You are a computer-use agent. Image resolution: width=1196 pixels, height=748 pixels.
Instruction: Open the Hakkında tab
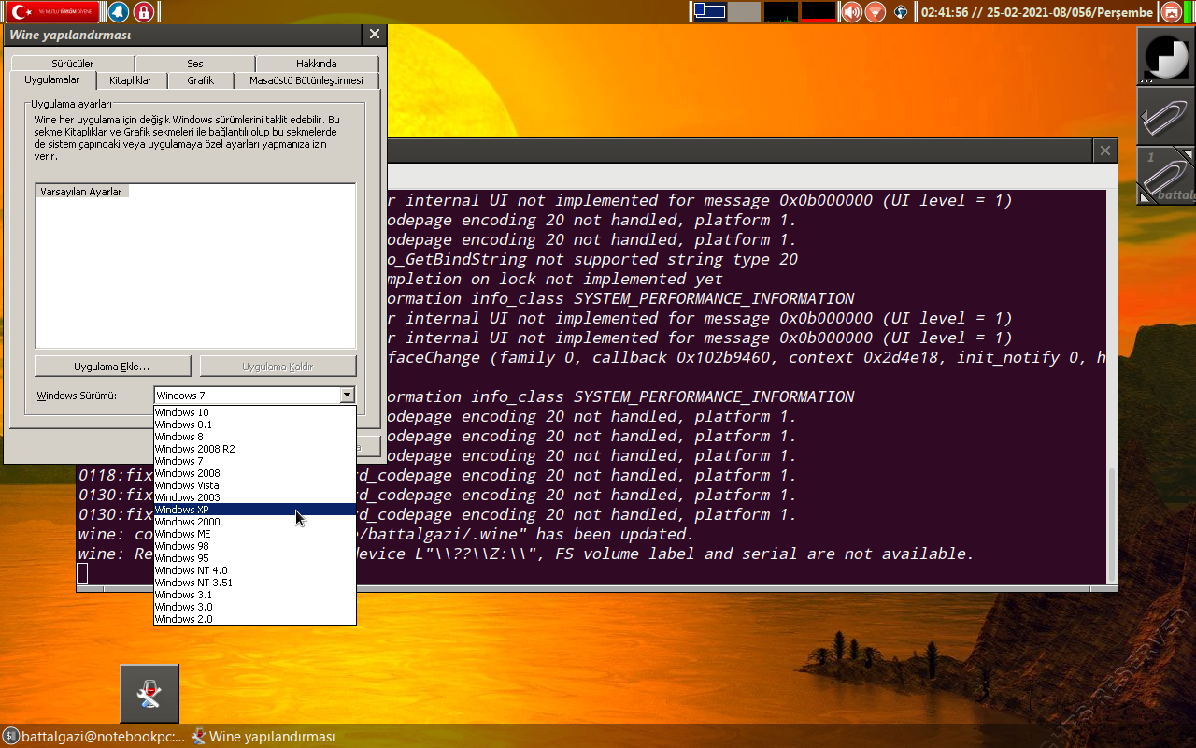click(316, 64)
